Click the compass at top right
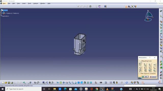Viewport: 163px width, 91px height. tap(148, 16)
